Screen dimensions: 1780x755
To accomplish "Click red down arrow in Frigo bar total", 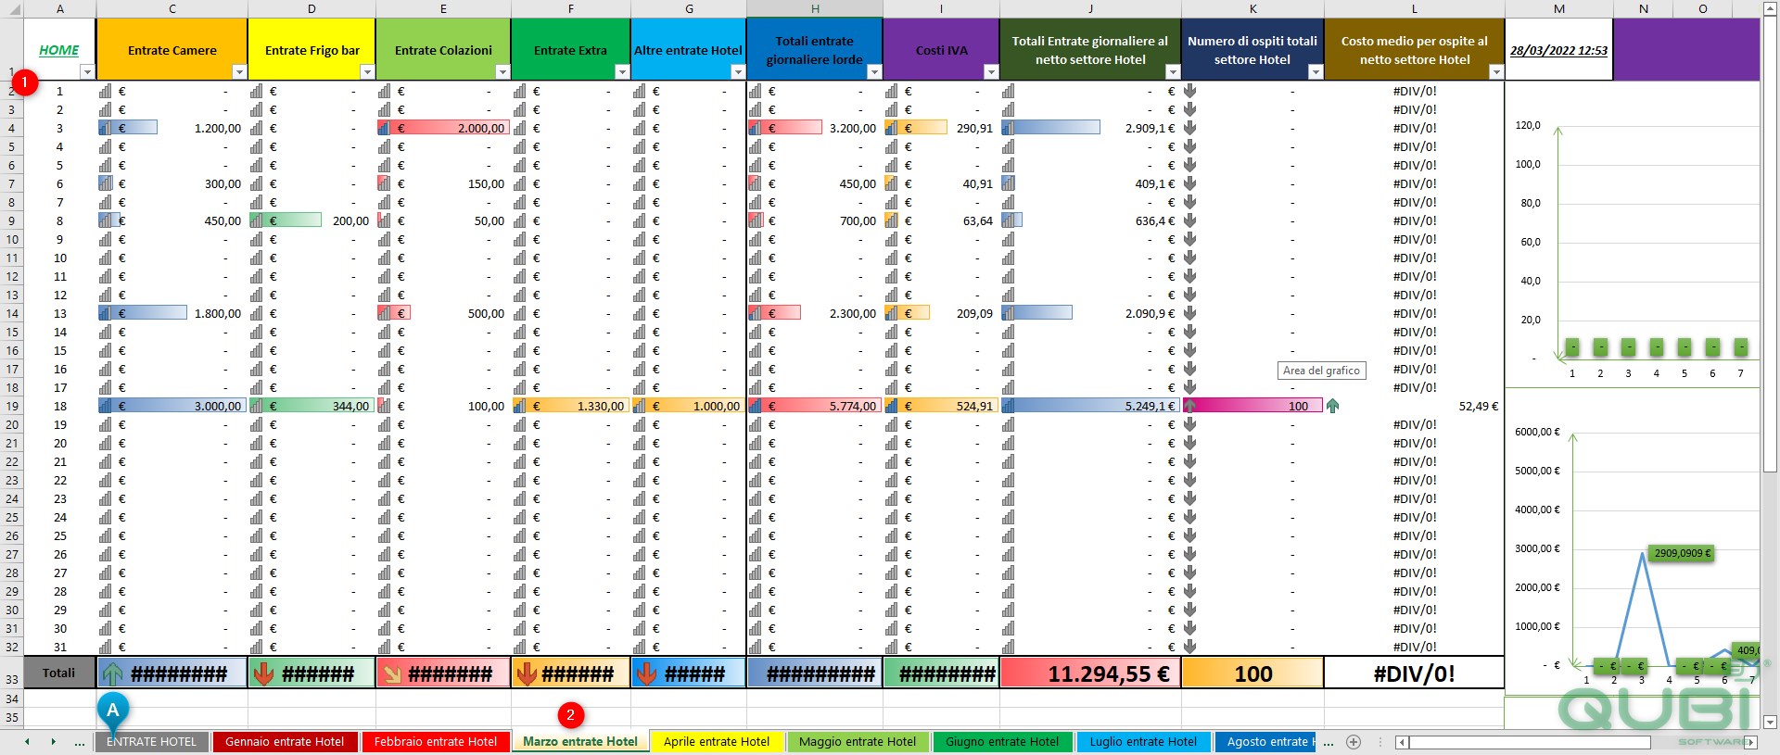I will coord(263,673).
